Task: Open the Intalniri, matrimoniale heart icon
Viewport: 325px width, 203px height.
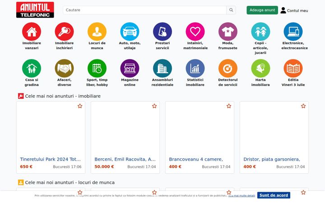Action: (x=195, y=32)
